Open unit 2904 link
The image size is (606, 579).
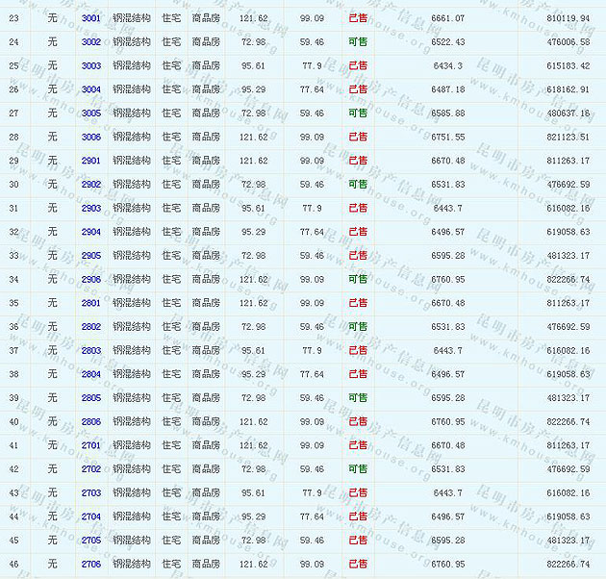pos(91,232)
